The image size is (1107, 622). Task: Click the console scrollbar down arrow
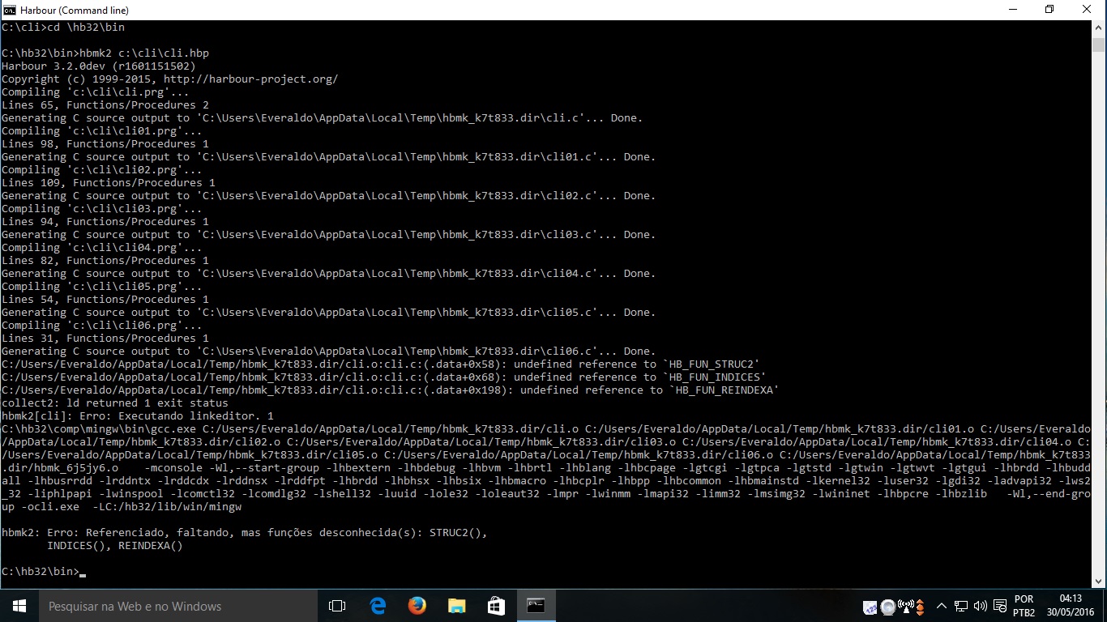[1099, 581]
